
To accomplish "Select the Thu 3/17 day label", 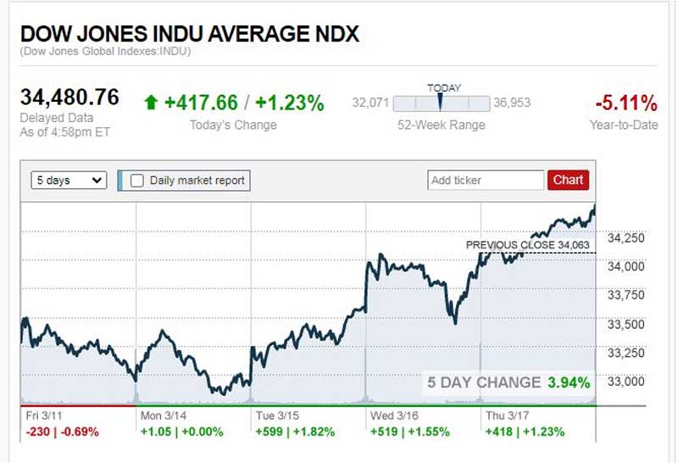I will point(508,416).
